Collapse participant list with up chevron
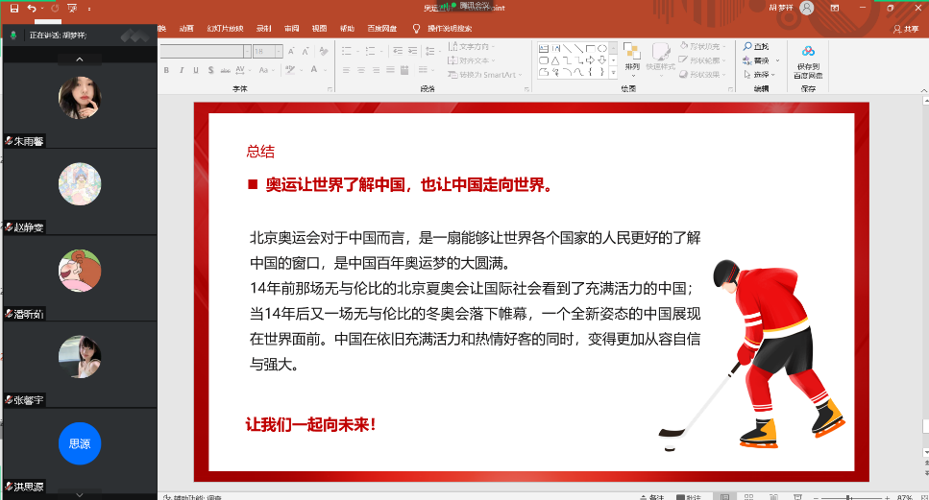 tap(80, 59)
